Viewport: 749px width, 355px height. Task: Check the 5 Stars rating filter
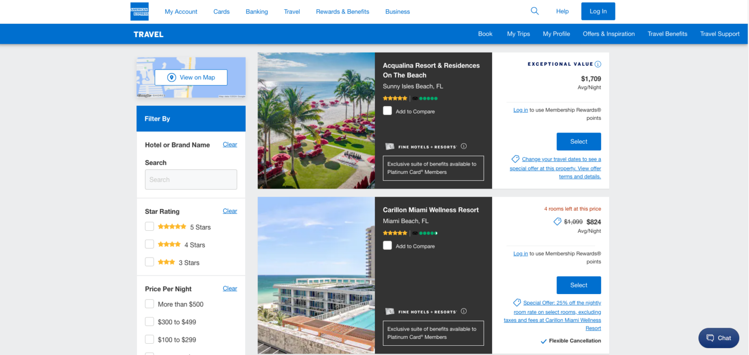coord(150,226)
